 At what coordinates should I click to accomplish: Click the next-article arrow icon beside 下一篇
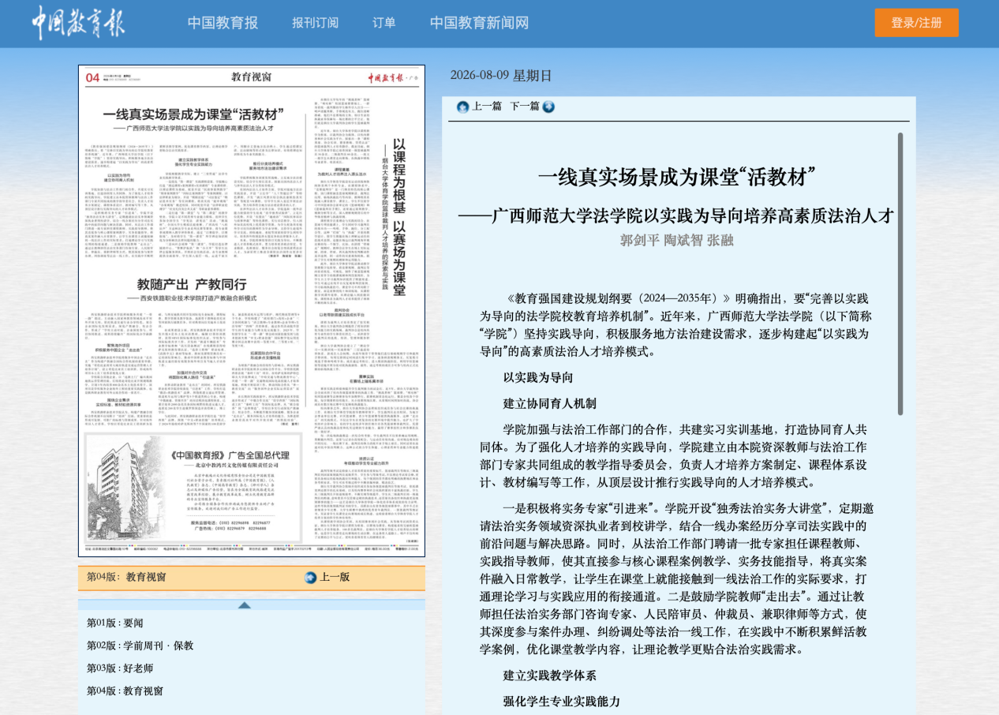click(x=548, y=107)
